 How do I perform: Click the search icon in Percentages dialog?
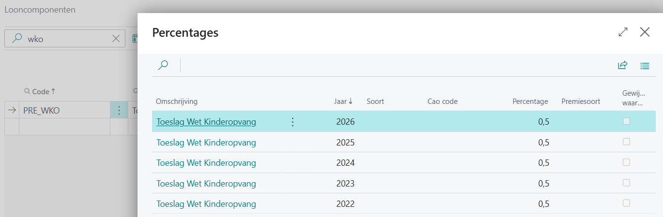coord(163,65)
